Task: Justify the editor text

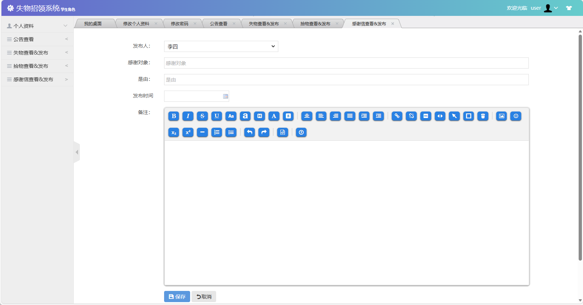Action: (350, 116)
